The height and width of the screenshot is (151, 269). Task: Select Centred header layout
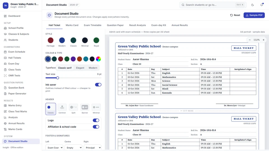click(62, 109)
